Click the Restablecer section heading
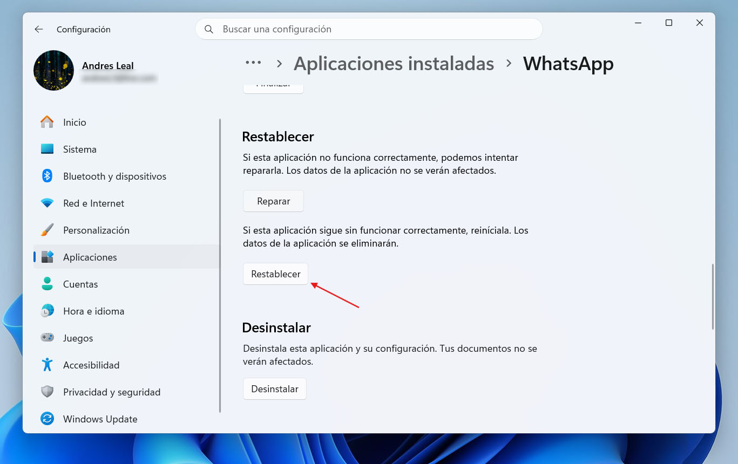 click(x=278, y=137)
